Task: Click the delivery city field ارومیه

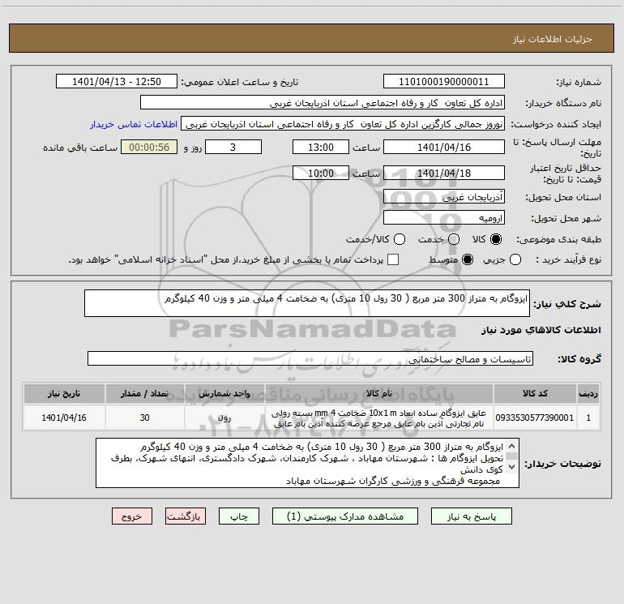Action: coord(444,217)
